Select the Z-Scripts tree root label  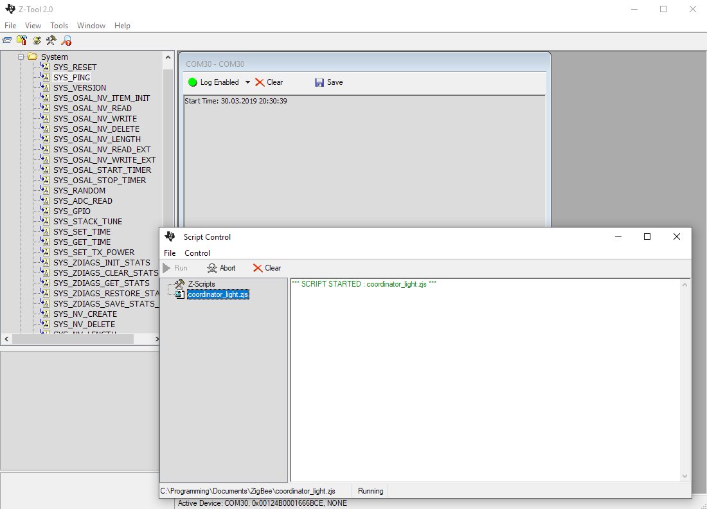point(202,283)
